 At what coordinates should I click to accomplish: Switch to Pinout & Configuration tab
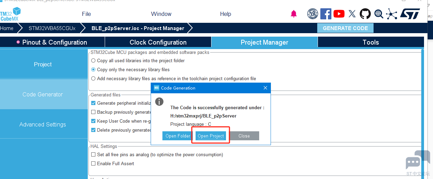point(52,42)
